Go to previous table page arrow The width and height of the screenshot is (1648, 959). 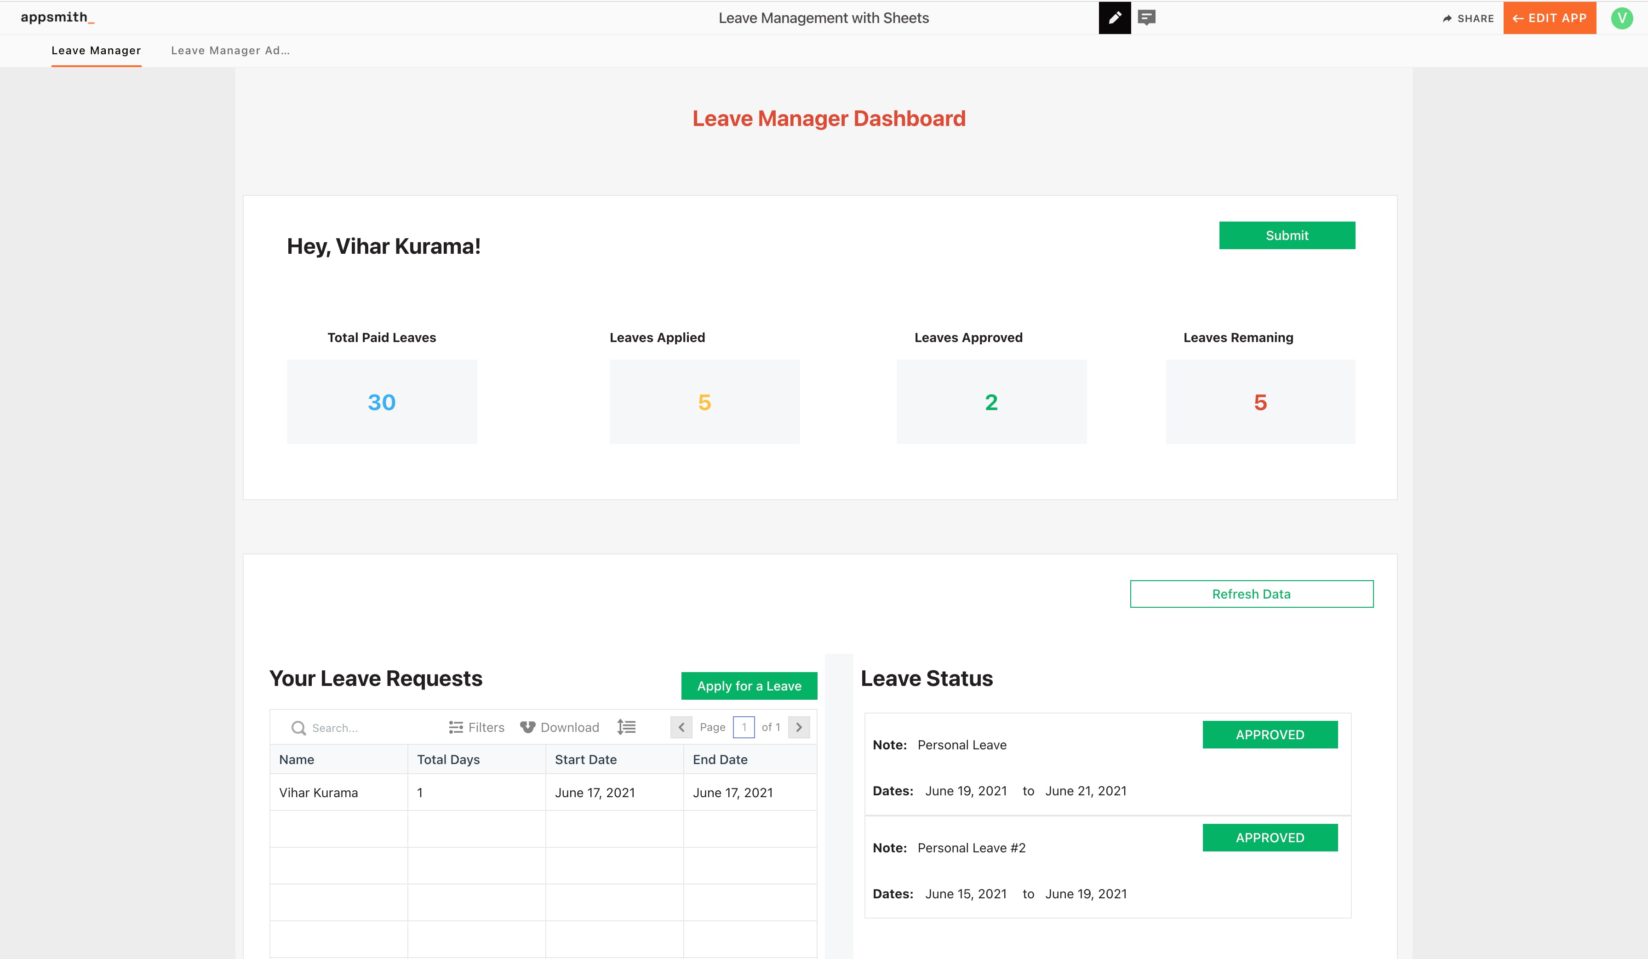(681, 727)
